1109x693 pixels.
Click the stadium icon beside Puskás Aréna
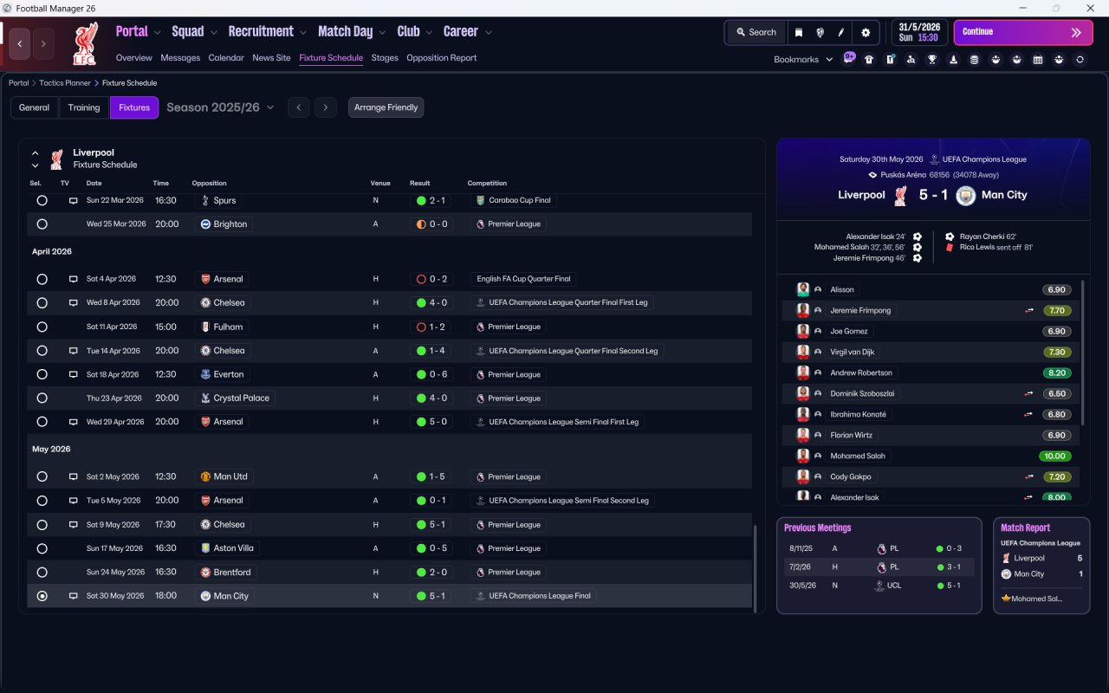point(872,174)
